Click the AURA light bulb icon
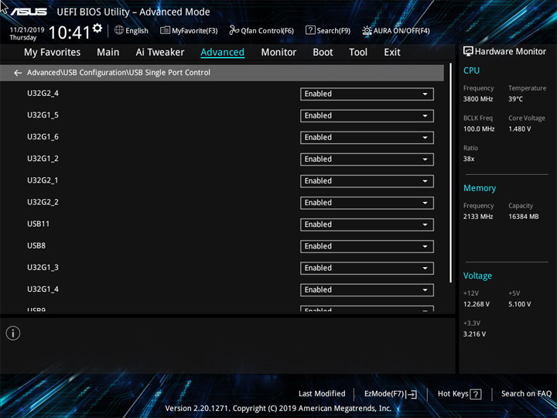Image resolution: width=557 pixels, height=418 pixels. (367, 30)
